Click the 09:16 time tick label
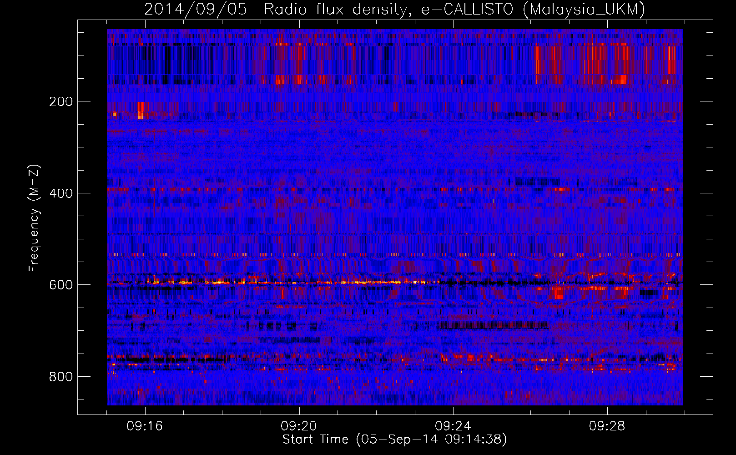The image size is (736, 455). click(145, 426)
